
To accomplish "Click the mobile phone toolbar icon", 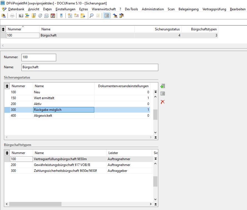I will click(61, 16).
